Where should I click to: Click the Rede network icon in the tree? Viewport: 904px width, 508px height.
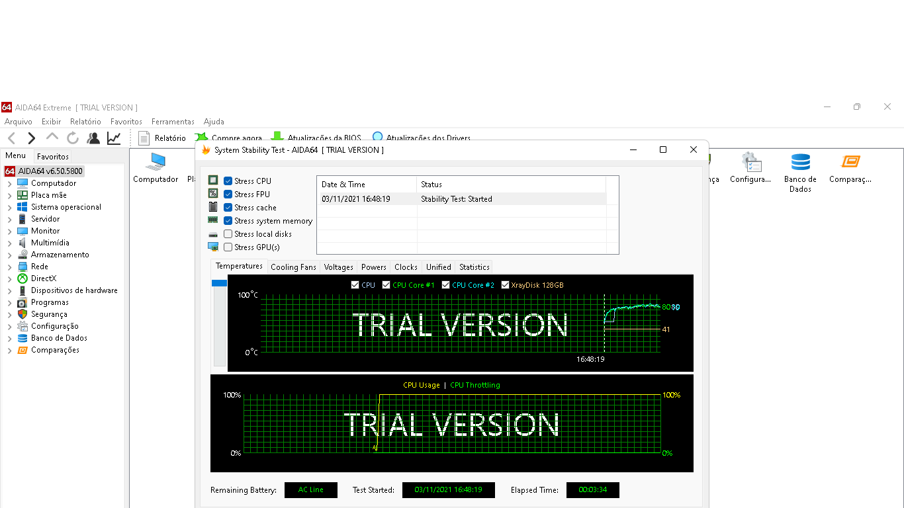point(23,267)
